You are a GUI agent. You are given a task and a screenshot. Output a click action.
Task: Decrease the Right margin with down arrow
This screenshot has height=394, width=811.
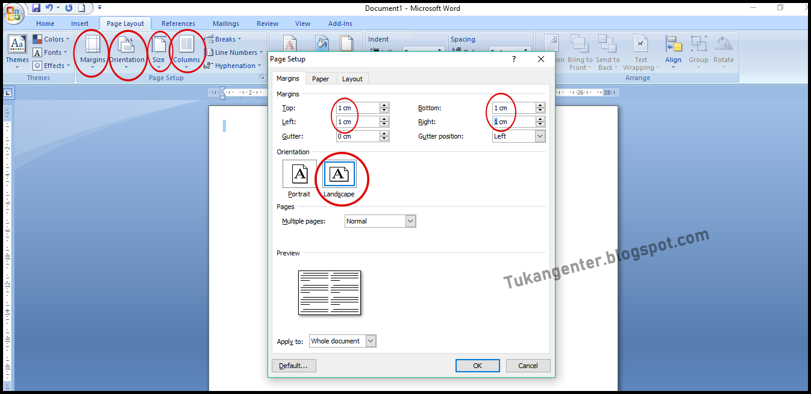[x=540, y=125]
